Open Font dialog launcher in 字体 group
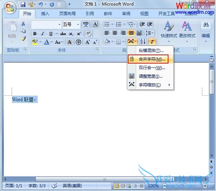 97,49
